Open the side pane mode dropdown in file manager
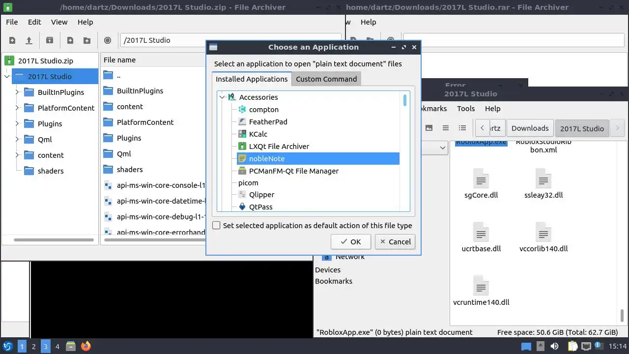The height and width of the screenshot is (354, 629). (x=442, y=147)
